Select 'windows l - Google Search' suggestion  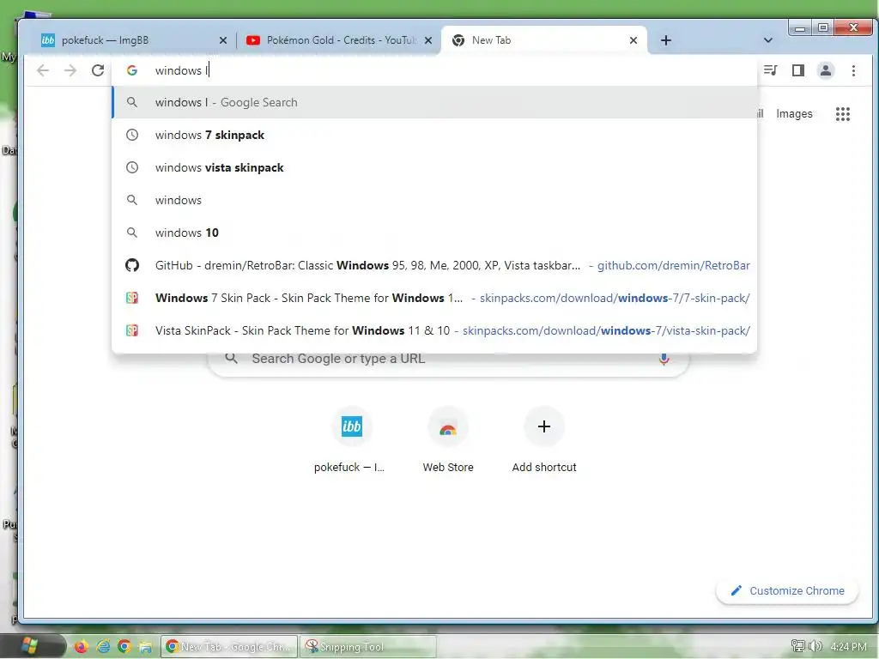click(x=435, y=103)
